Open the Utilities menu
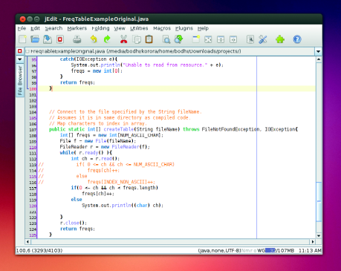The width and height of the screenshot is (341, 271). point(139,28)
